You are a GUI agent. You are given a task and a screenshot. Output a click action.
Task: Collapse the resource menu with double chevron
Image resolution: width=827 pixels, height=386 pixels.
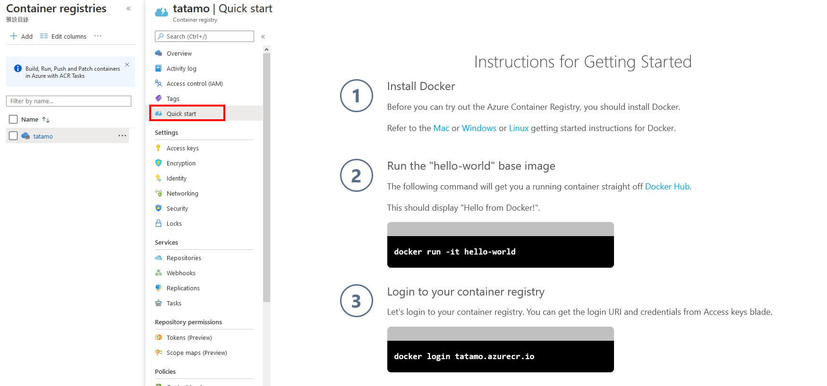[263, 36]
